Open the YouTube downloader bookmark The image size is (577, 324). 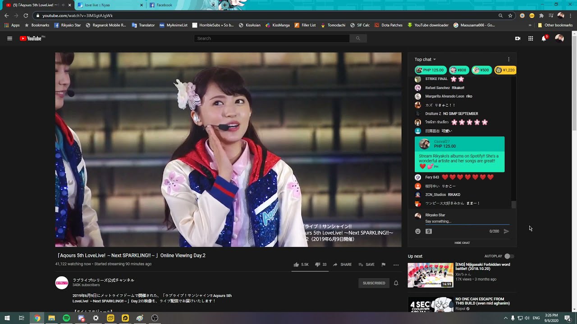[x=428, y=25]
